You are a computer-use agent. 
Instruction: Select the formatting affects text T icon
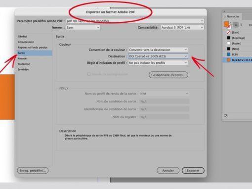coord(241,25)
